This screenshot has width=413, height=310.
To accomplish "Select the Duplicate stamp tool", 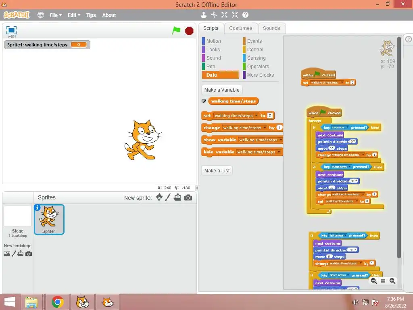I will click(203, 15).
